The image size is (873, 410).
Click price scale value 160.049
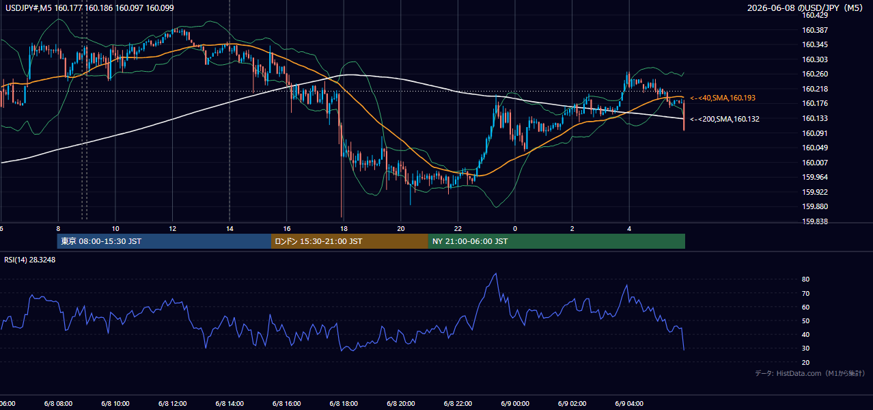pyautogui.click(x=816, y=148)
